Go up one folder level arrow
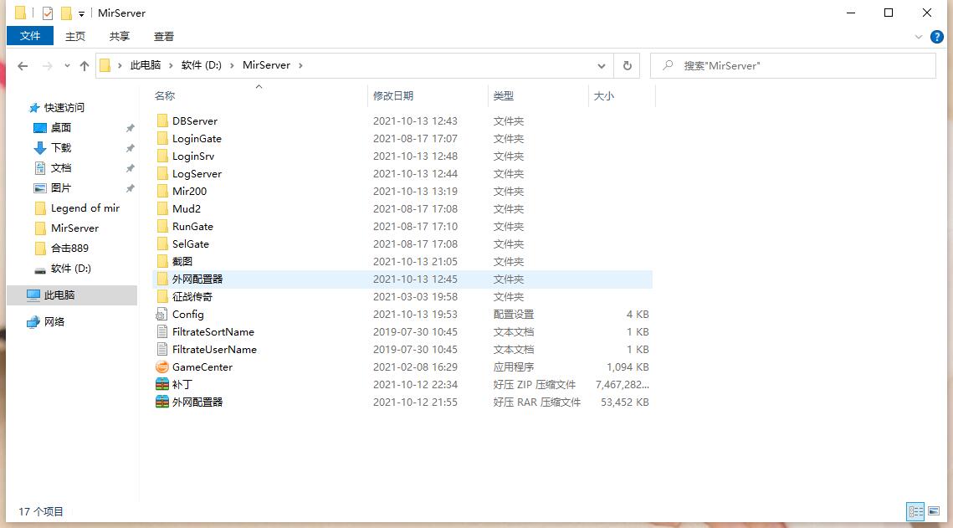953x528 pixels. click(x=84, y=65)
